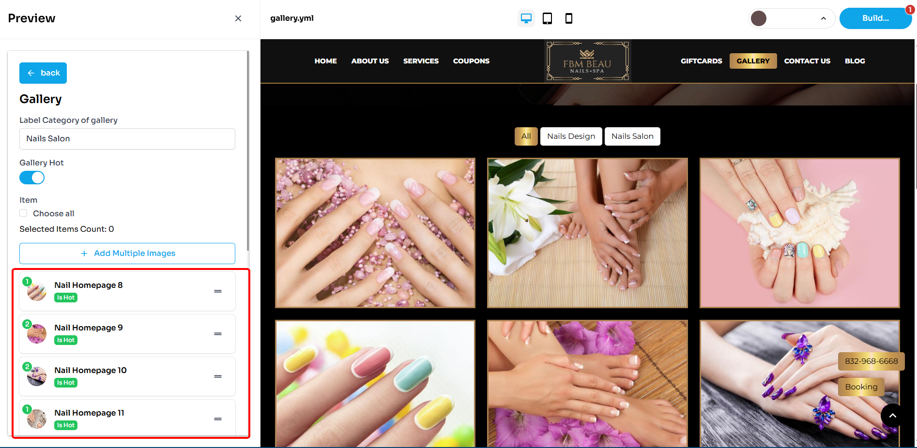Check the Choose all checkbox

click(23, 213)
